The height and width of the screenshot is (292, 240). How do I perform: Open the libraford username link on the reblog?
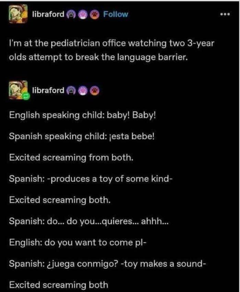[x=48, y=90]
